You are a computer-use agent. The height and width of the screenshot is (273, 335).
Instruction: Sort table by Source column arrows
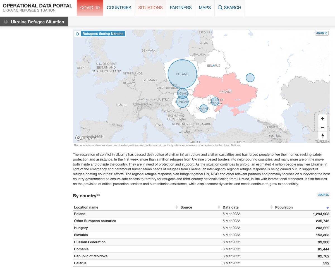click(219, 207)
